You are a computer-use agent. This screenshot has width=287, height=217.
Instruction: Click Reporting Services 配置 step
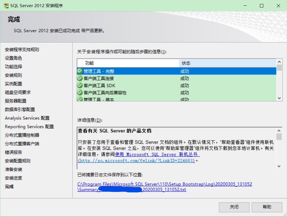pyautogui.click(x=29, y=127)
